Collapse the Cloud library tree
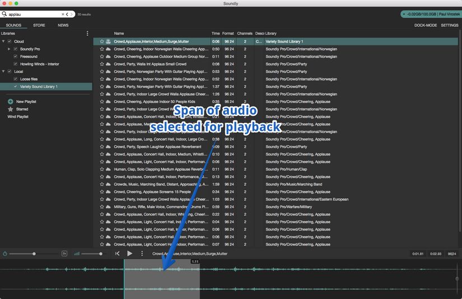Viewport: 462px width, 299px height. click(3, 41)
